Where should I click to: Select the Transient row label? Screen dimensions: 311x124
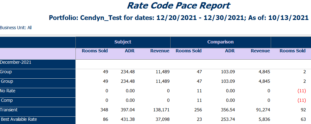(x=9, y=110)
